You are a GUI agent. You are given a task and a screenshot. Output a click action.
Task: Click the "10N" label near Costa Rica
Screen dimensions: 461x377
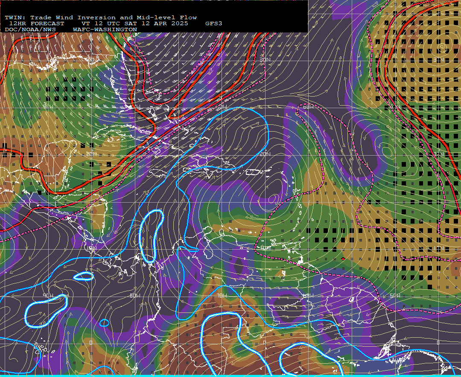pyautogui.click(x=91, y=248)
